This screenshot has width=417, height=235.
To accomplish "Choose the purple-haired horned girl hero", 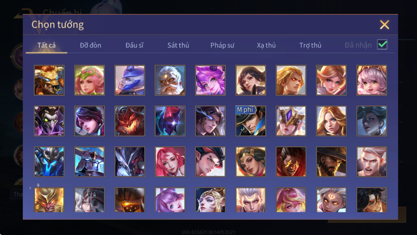I will [210, 80].
